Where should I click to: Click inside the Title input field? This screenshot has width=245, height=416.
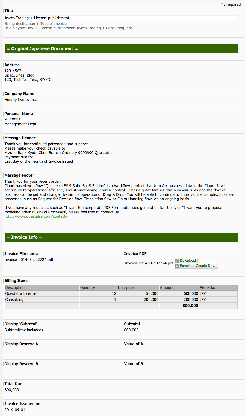121,18
